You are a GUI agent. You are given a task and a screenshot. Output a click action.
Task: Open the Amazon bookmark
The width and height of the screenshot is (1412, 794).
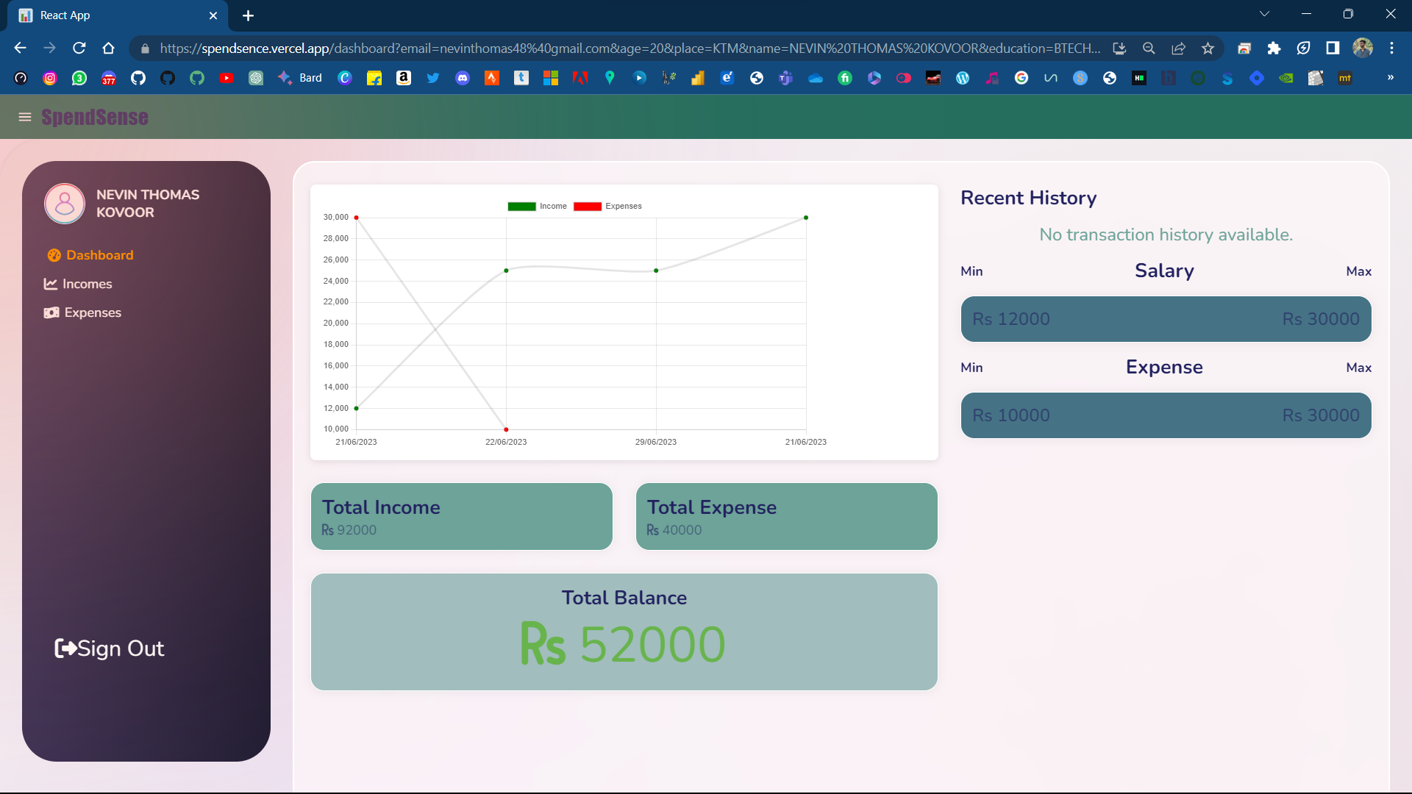[x=404, y=78]
